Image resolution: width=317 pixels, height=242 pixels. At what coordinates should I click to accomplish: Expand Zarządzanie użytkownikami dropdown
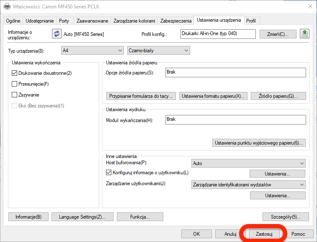click(x=248, y=184)
